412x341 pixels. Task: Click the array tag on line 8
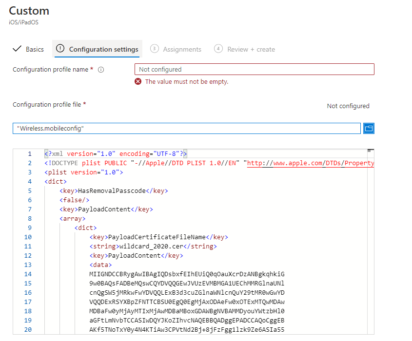(x=72, y=219)
